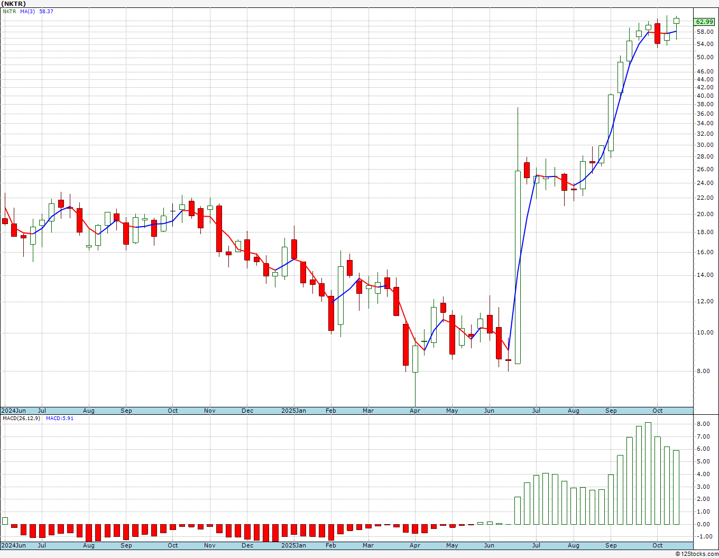Click the latest candle beside the 62.99 tag
This screenshot has width=719, height=558.
pyautogui.click(x=676, y=21)
